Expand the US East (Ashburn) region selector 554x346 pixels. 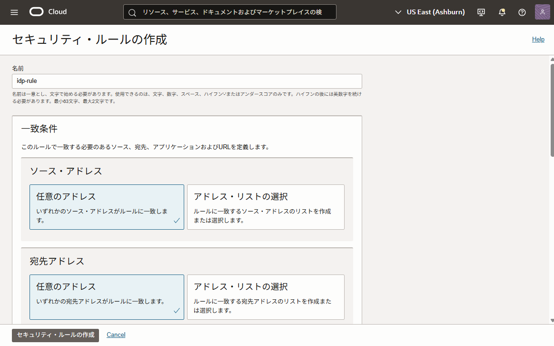430,12
